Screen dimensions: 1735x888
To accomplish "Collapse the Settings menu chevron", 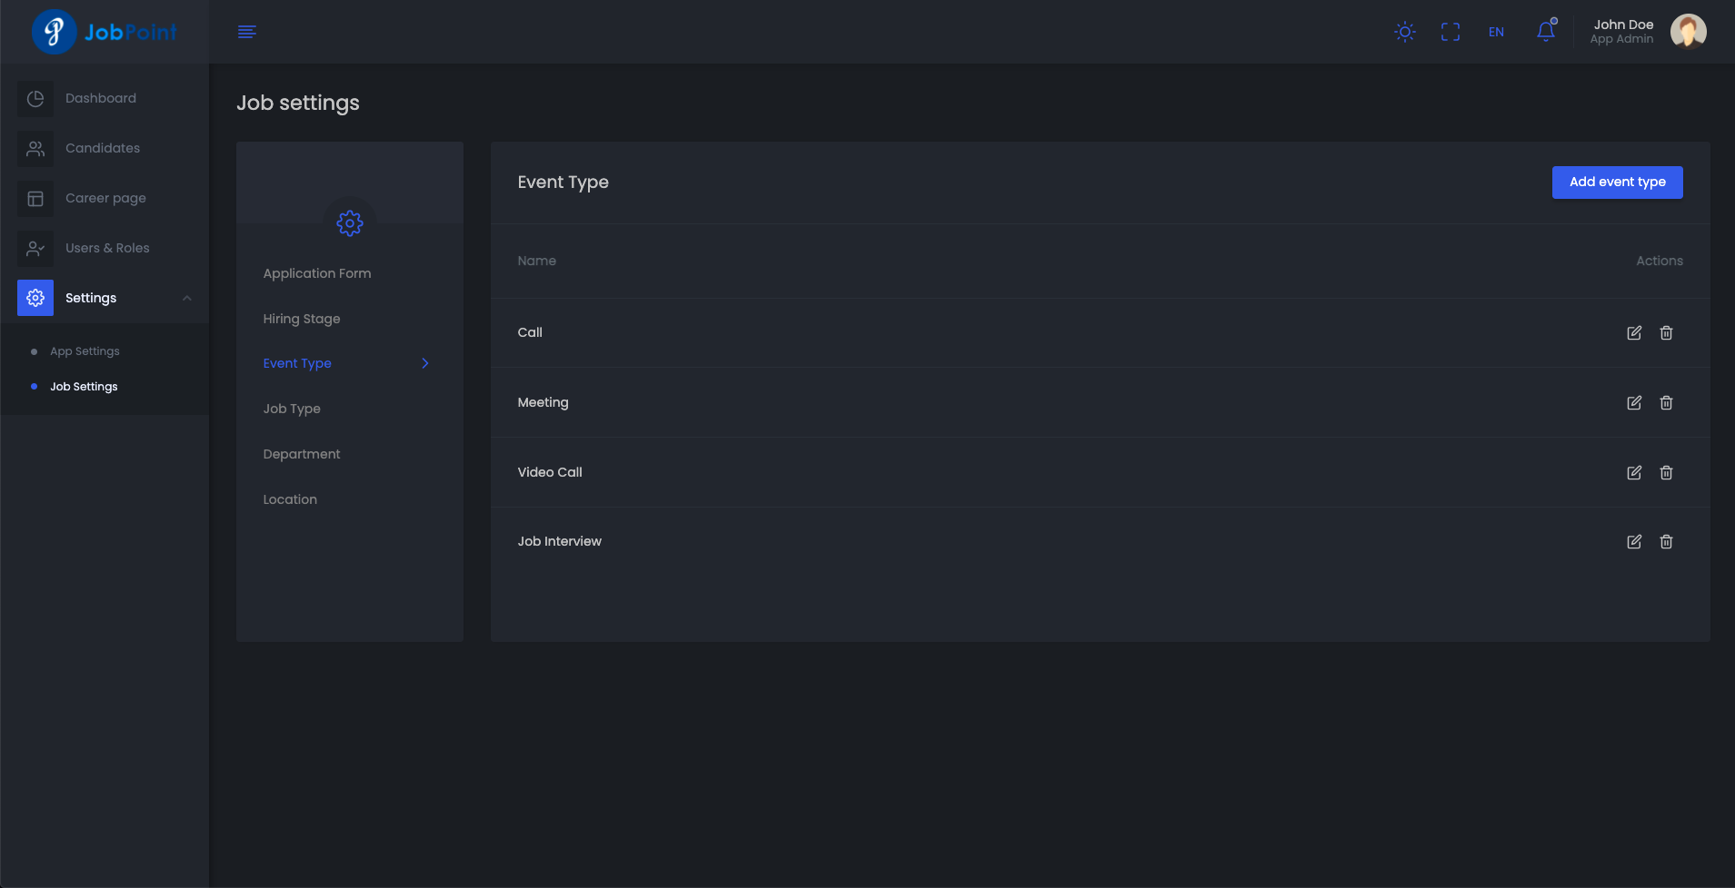I will pyautogui.click(x=187, y=298).
